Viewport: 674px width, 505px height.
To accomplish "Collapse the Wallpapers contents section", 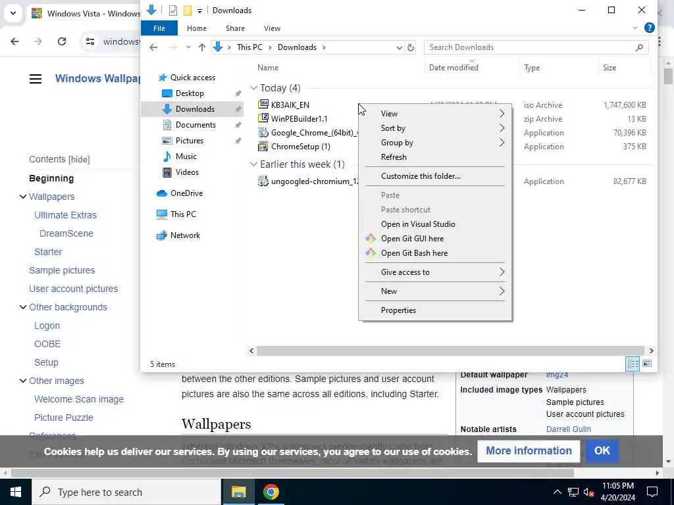I will (x=23, y=197).
